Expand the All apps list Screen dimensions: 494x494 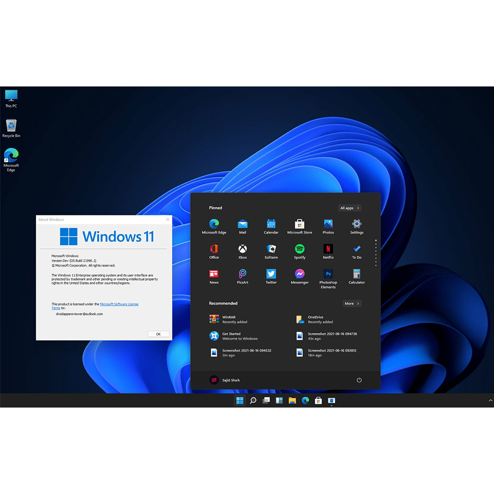(349, 208)
